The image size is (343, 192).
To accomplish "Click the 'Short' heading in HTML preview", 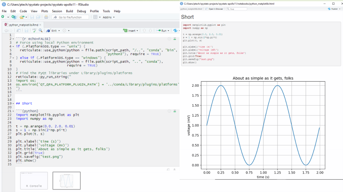I will (x=187, y=17).
